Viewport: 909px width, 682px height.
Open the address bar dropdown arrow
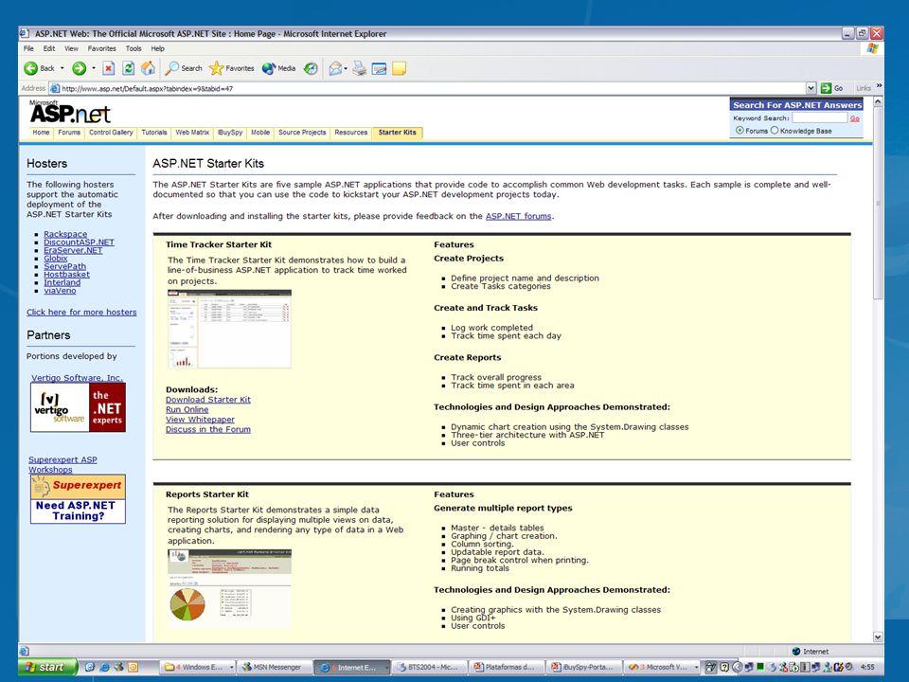[811, 88]
